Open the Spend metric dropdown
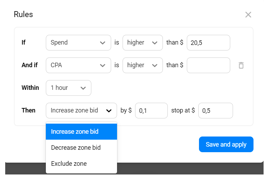This screenshot has height=179, width=266. [x=78, y=43]
